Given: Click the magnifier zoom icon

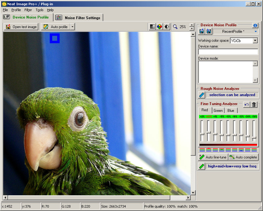Looking at the screenshot, I should coord(175,27).
